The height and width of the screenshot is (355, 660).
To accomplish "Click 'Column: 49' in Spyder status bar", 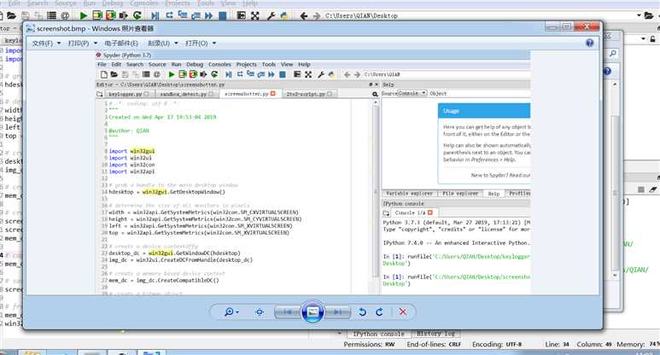I will pyautogui.click(x=594, y=345).
